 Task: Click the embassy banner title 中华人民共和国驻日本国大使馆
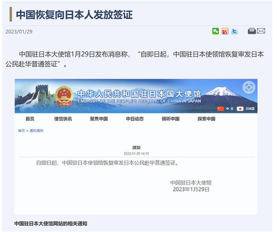coord(139,94)
